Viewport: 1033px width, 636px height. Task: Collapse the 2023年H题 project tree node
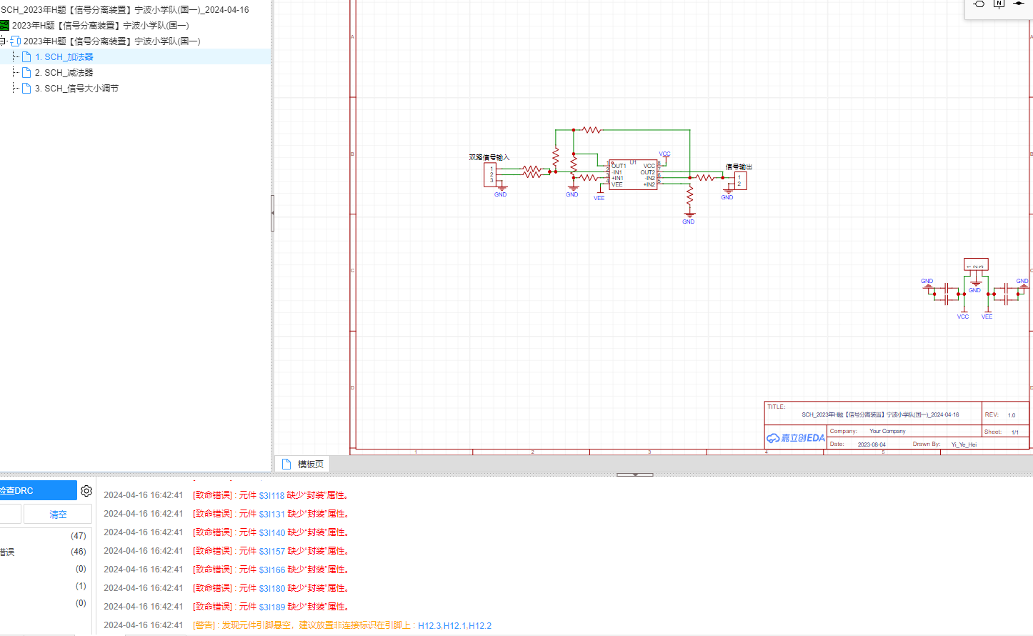click(3, 41)
